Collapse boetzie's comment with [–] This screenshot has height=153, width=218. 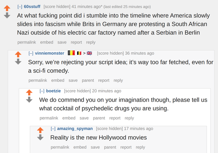[x=42, y=91]
